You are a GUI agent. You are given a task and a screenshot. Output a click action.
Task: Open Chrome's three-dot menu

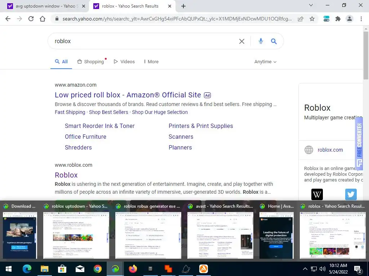(x=361, y=19)
